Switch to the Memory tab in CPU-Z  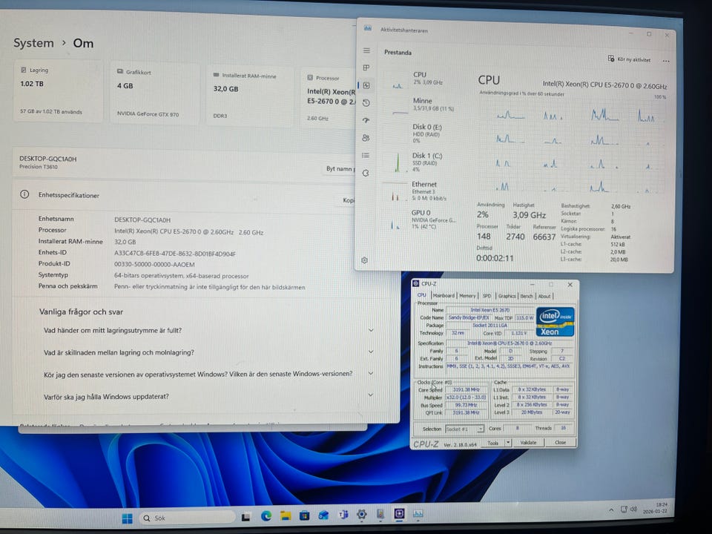[x=467, y=296]
